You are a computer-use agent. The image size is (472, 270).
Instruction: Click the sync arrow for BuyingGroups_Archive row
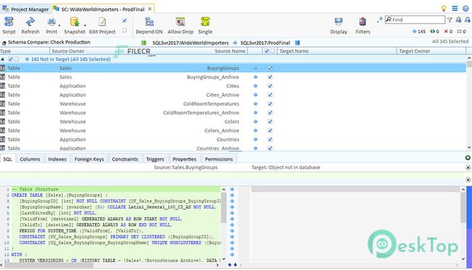[x=256, y=77]
